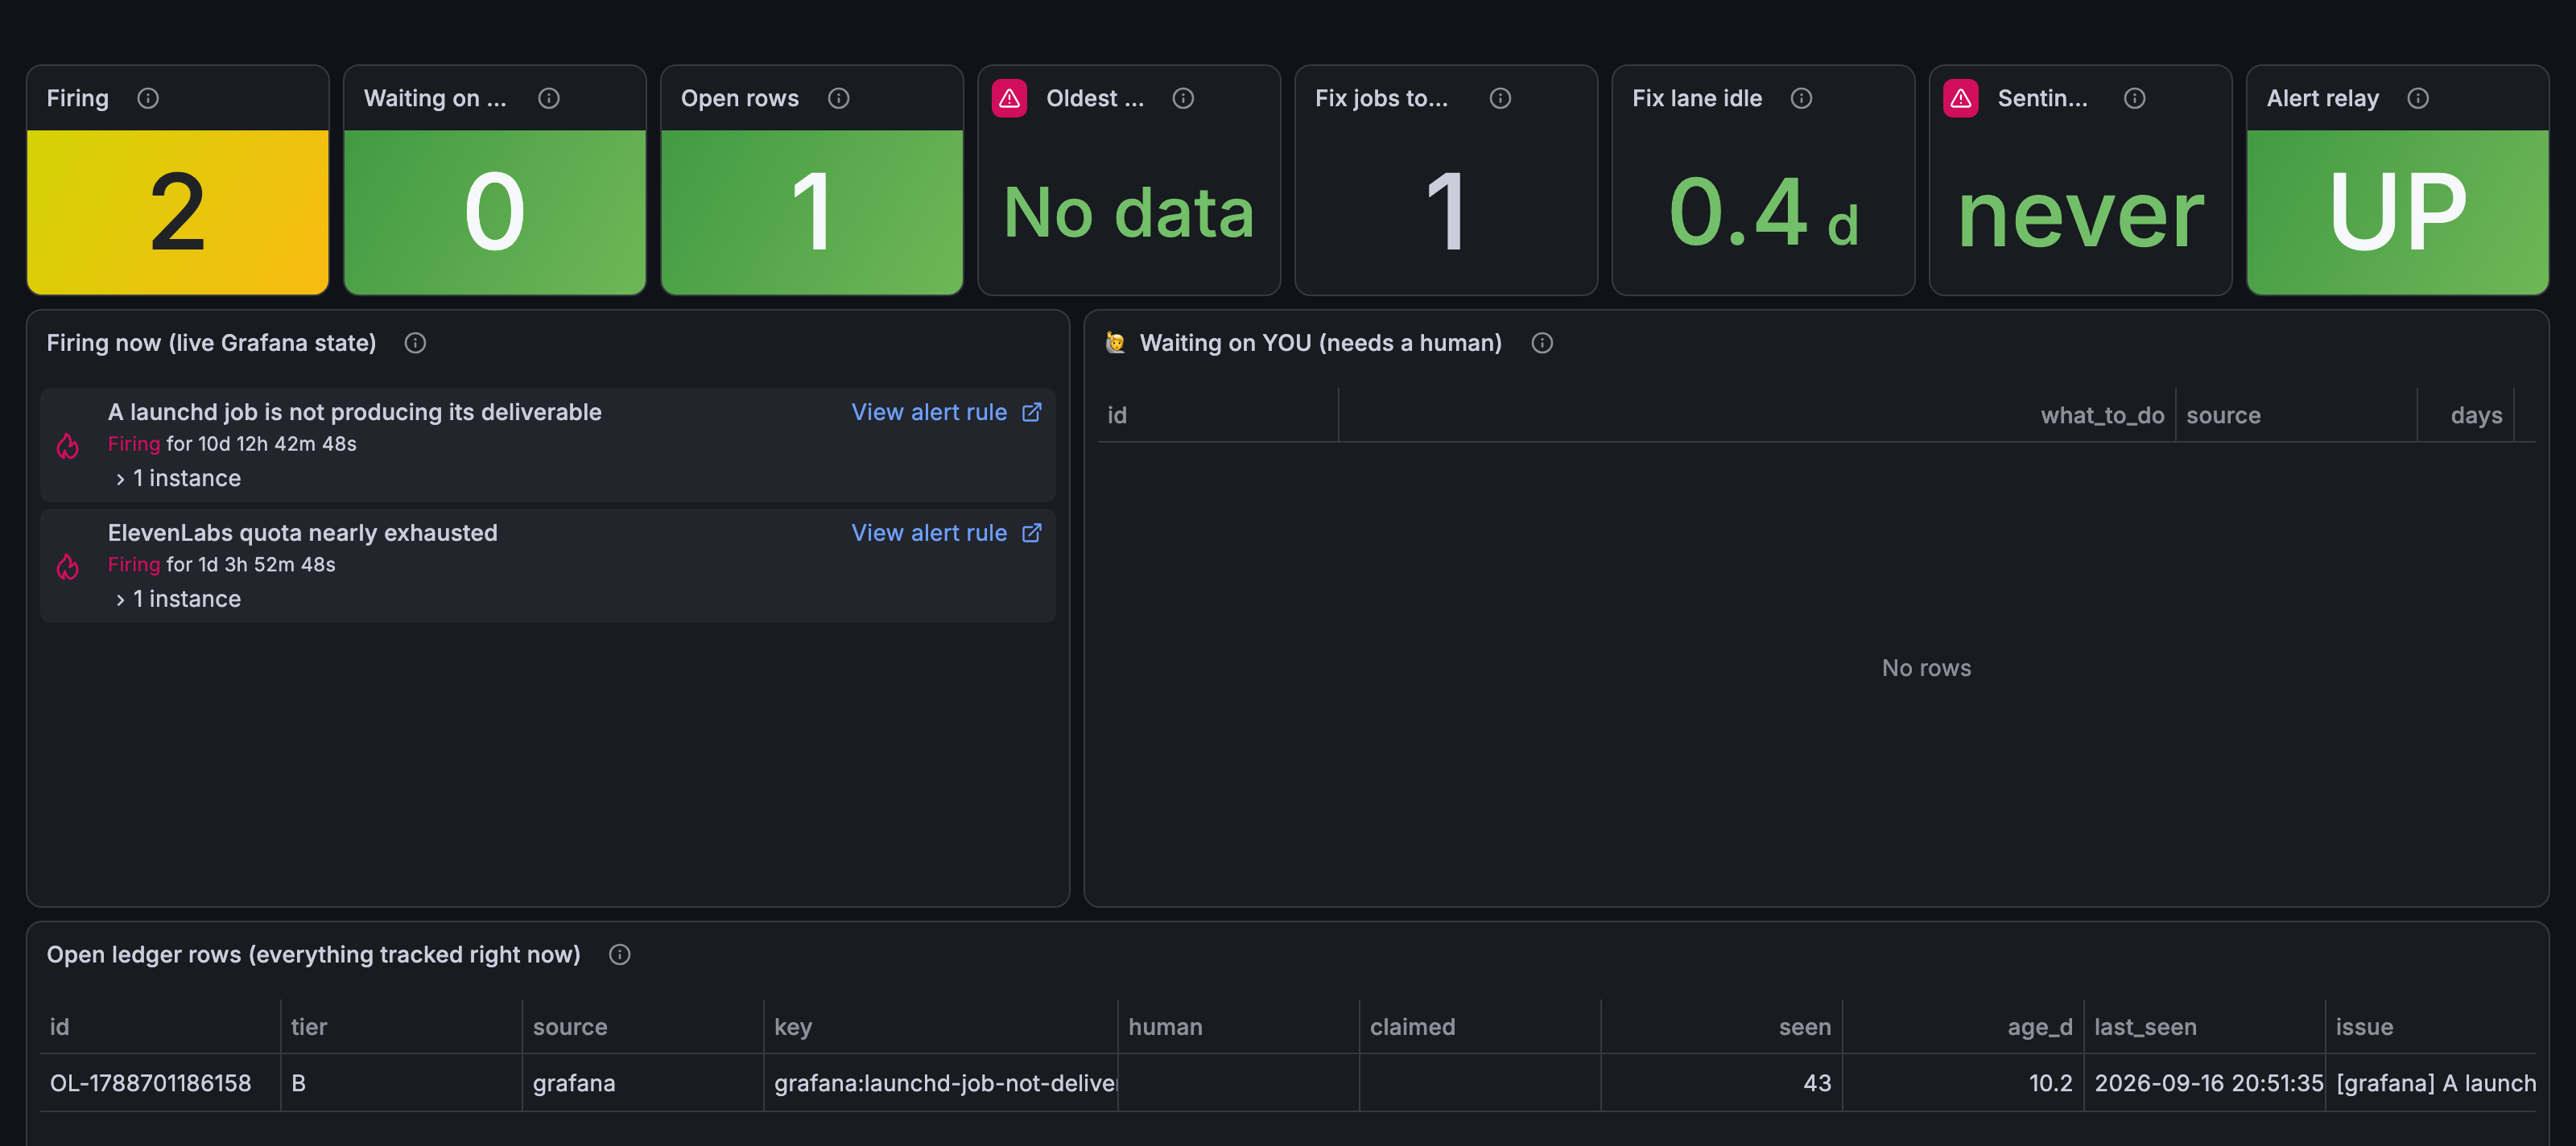Click Fix lane idle panel title
The image size is (2576, 1146).
[x=1697, y=98]
